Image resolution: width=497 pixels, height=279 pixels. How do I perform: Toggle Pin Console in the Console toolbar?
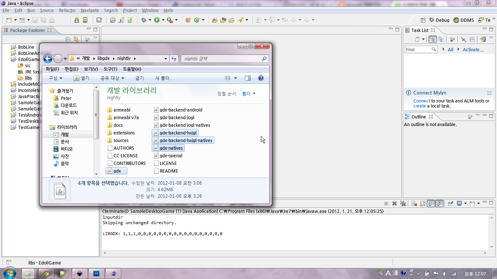pyautogui.click(x=450, y=203)
